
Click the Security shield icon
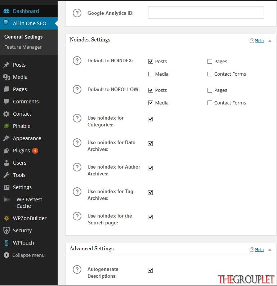tap(6, 231)
